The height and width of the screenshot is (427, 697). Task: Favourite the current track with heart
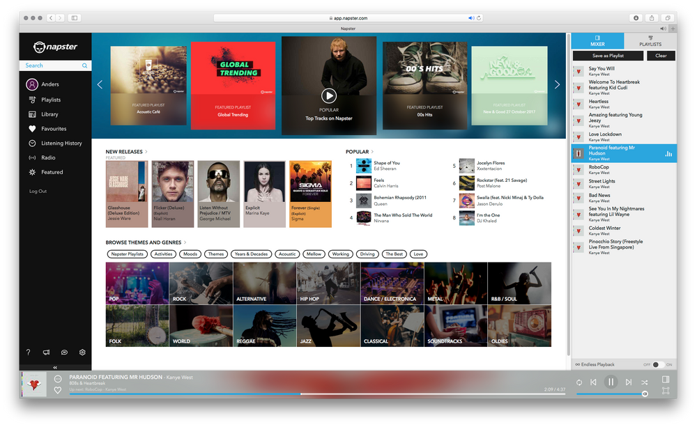pos(58,390)
